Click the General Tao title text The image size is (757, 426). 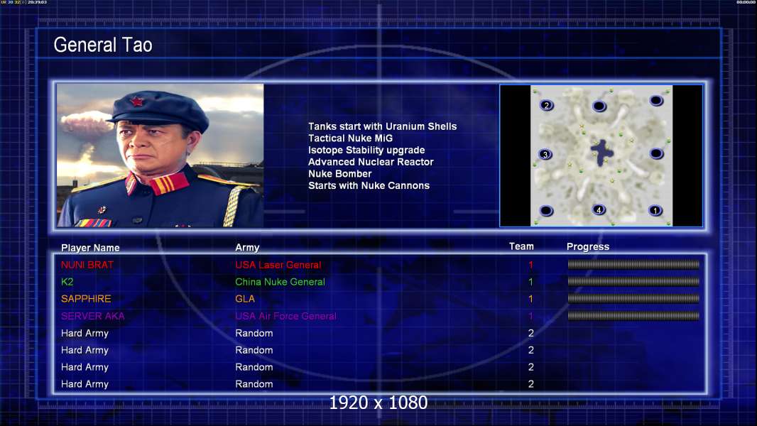pos(103,45)
